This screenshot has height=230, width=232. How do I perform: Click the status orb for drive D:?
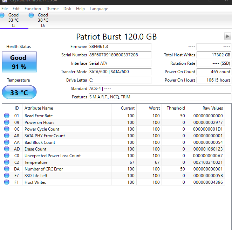31,15
